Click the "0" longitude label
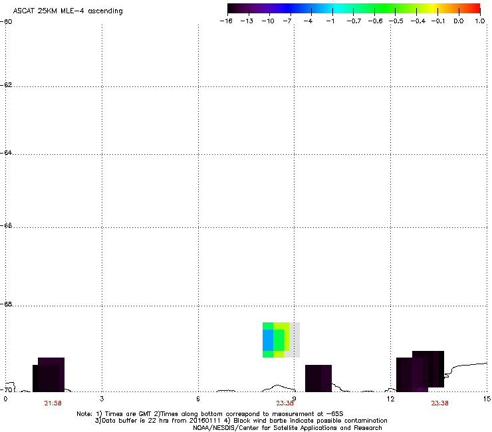 (5, 399)
